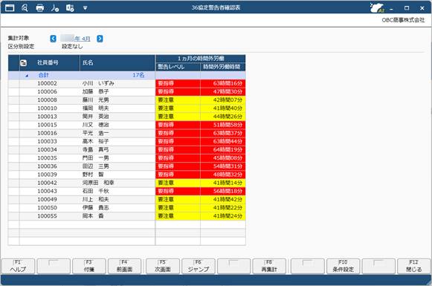
Task: Go to previous month with left arrow
Action: 54,39
